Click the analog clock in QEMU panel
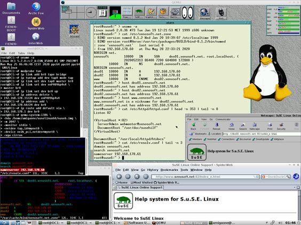Screen dimensions: 301x225 [91, 13]
